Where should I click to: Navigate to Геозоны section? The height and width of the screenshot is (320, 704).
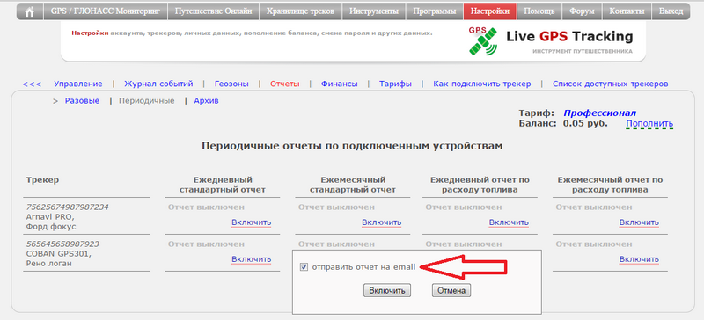[x=231, y=84]
